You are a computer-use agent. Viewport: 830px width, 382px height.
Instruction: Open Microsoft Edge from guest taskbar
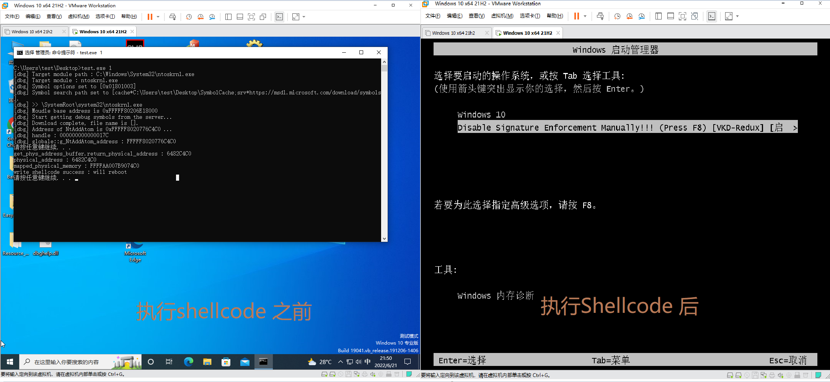(x=188, y=362)
